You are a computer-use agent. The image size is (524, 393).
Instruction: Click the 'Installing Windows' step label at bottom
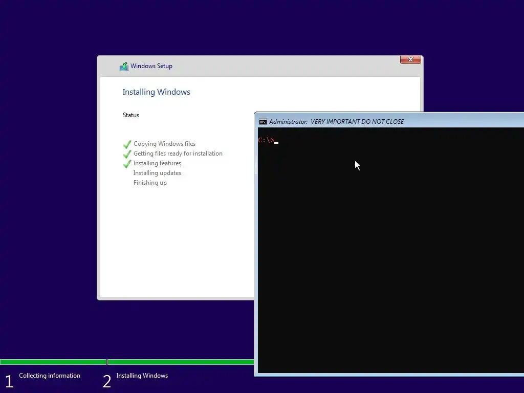(x=142, y=375)
